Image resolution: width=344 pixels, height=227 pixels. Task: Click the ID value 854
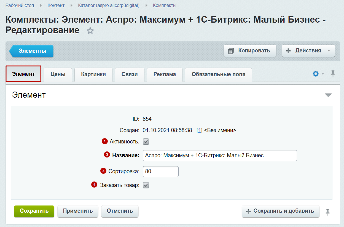(x=147, y=119)
